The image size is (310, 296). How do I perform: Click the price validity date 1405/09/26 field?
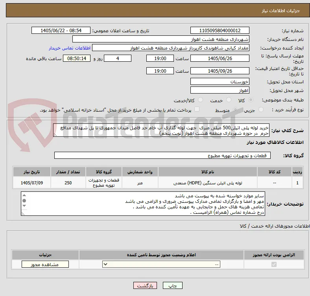[x=220, y=71]
